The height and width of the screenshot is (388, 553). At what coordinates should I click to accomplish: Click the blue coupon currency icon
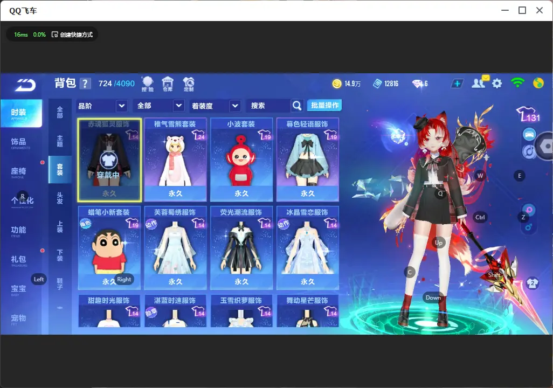pyautogui.click(x=377, y=84)
